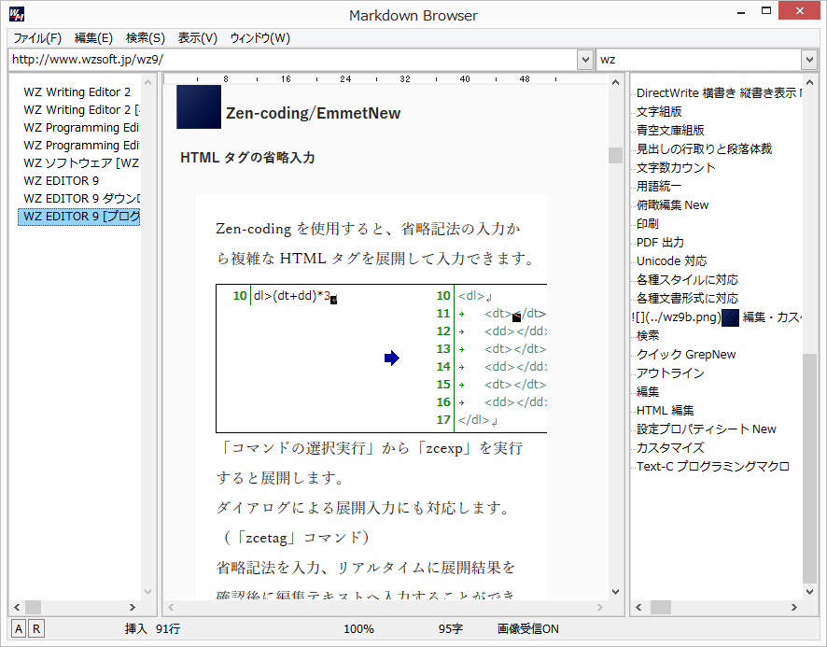Click the 挿入 mode indicator in status bar
This screenshot has width=827, height=647.
(135, 629)
